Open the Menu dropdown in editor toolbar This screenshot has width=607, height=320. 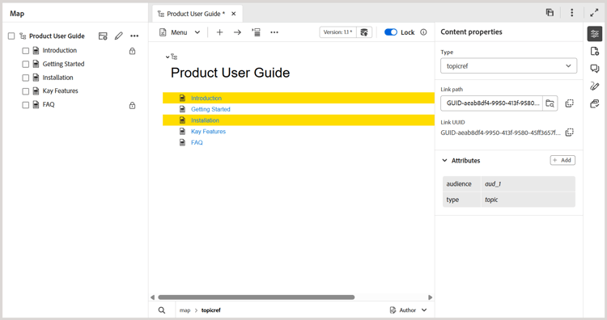[180, 32]
